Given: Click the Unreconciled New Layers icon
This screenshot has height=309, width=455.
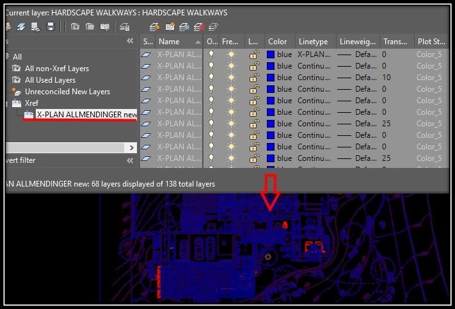Looking at the screenshot, I should (x=16, y=91).
